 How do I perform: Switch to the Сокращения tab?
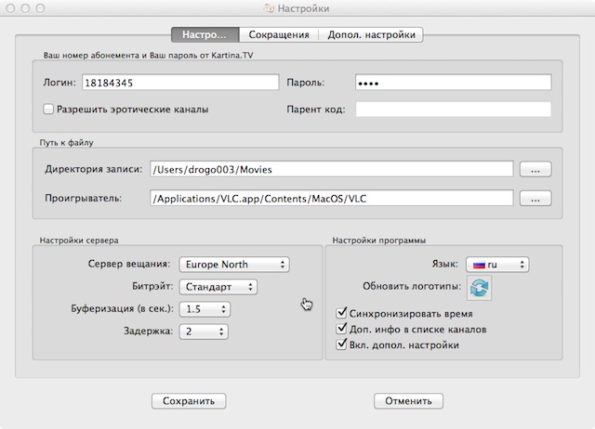279,34
